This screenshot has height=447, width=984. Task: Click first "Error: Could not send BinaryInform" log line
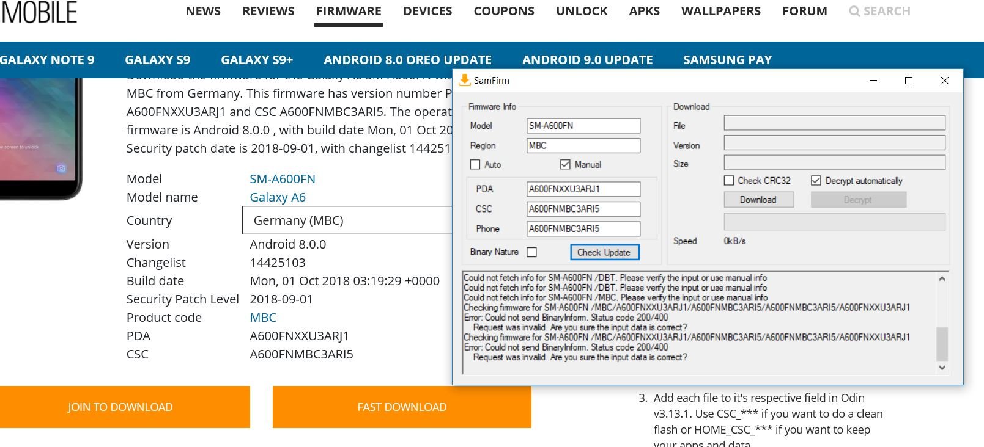click(x=566, y=318)
